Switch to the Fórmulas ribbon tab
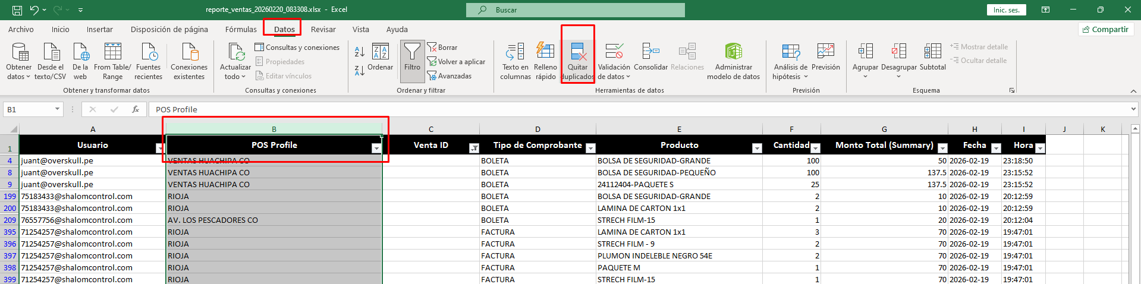The width and height of the screenshot is (1141, 284). [241, 29]
